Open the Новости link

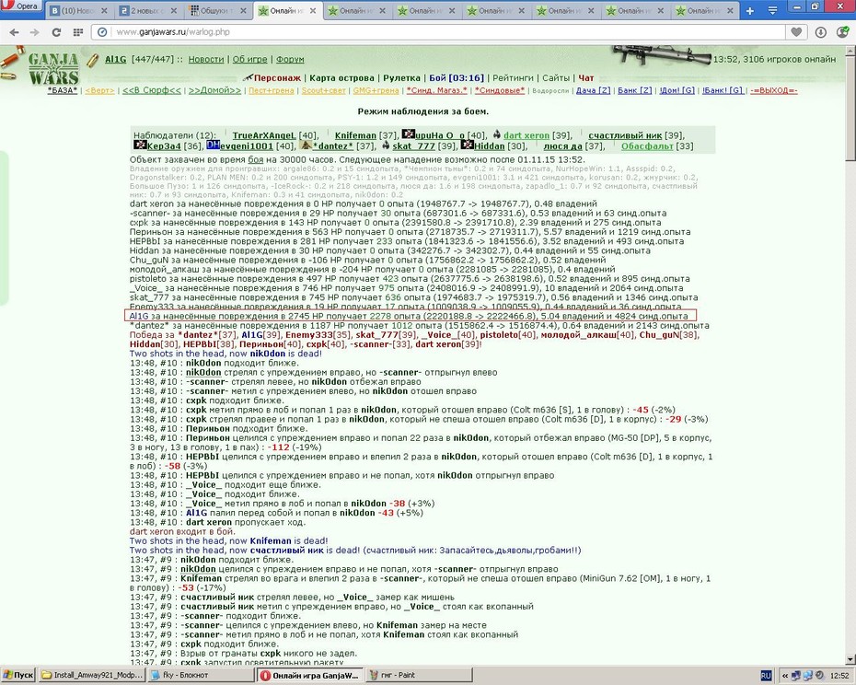[206, 59]
